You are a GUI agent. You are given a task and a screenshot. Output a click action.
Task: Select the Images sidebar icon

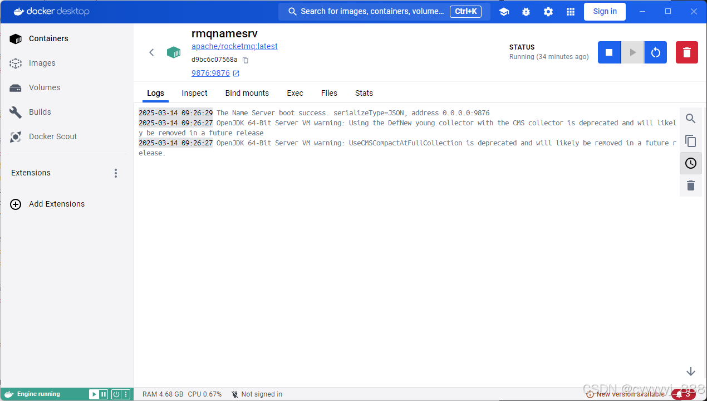[15, 63]
